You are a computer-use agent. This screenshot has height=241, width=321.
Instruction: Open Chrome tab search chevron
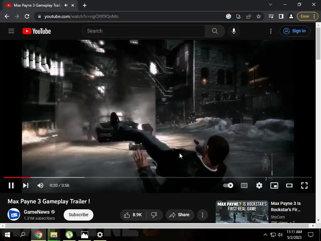271,4
